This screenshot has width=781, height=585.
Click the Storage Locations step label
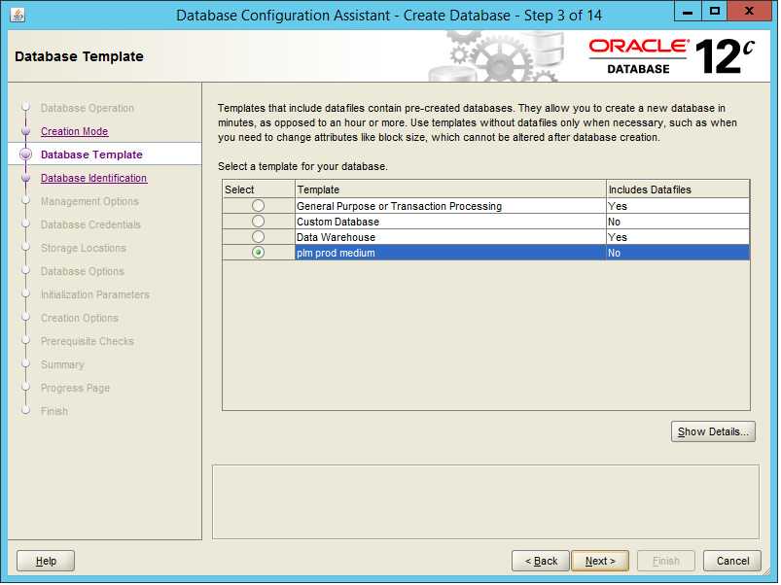click(x=84, y=248)
